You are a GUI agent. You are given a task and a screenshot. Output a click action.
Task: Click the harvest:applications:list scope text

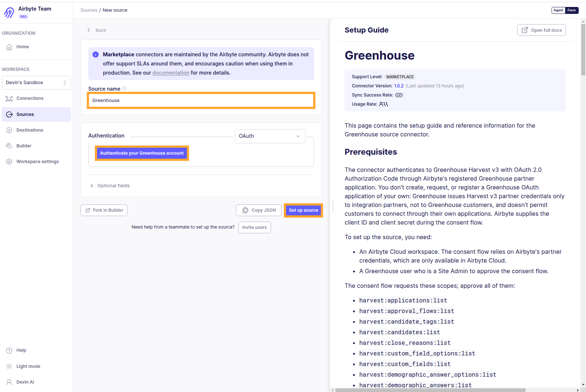point(403,301)
